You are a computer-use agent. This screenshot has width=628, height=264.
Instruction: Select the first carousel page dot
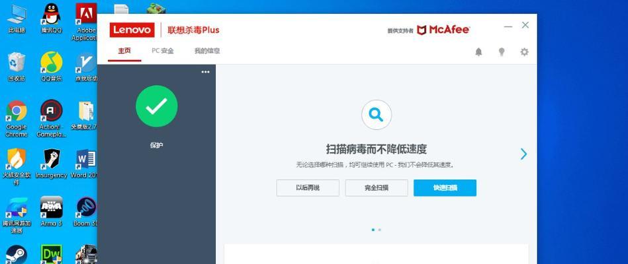[373, 230]
